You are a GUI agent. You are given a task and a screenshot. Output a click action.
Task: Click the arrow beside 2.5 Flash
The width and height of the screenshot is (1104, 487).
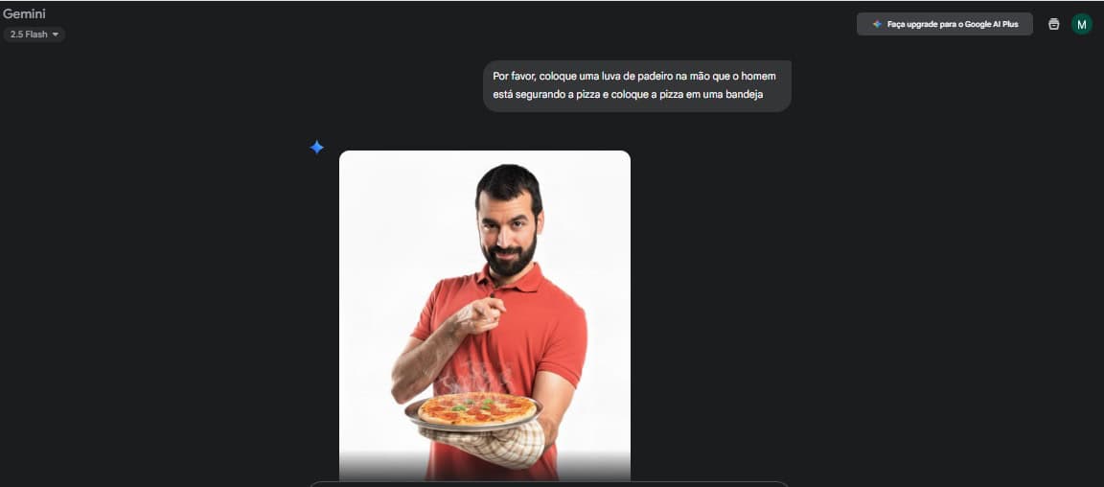(x=56, y=35)
